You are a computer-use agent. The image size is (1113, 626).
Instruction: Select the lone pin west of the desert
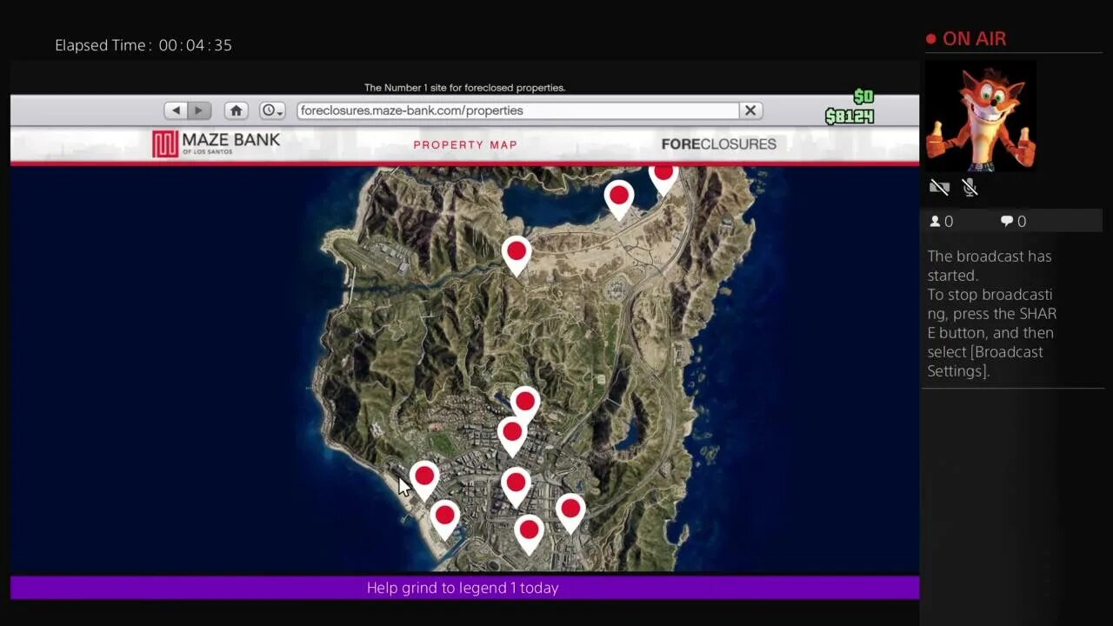[x=517, y=254]
